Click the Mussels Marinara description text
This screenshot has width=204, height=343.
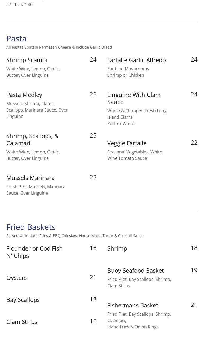pos(36,190)
